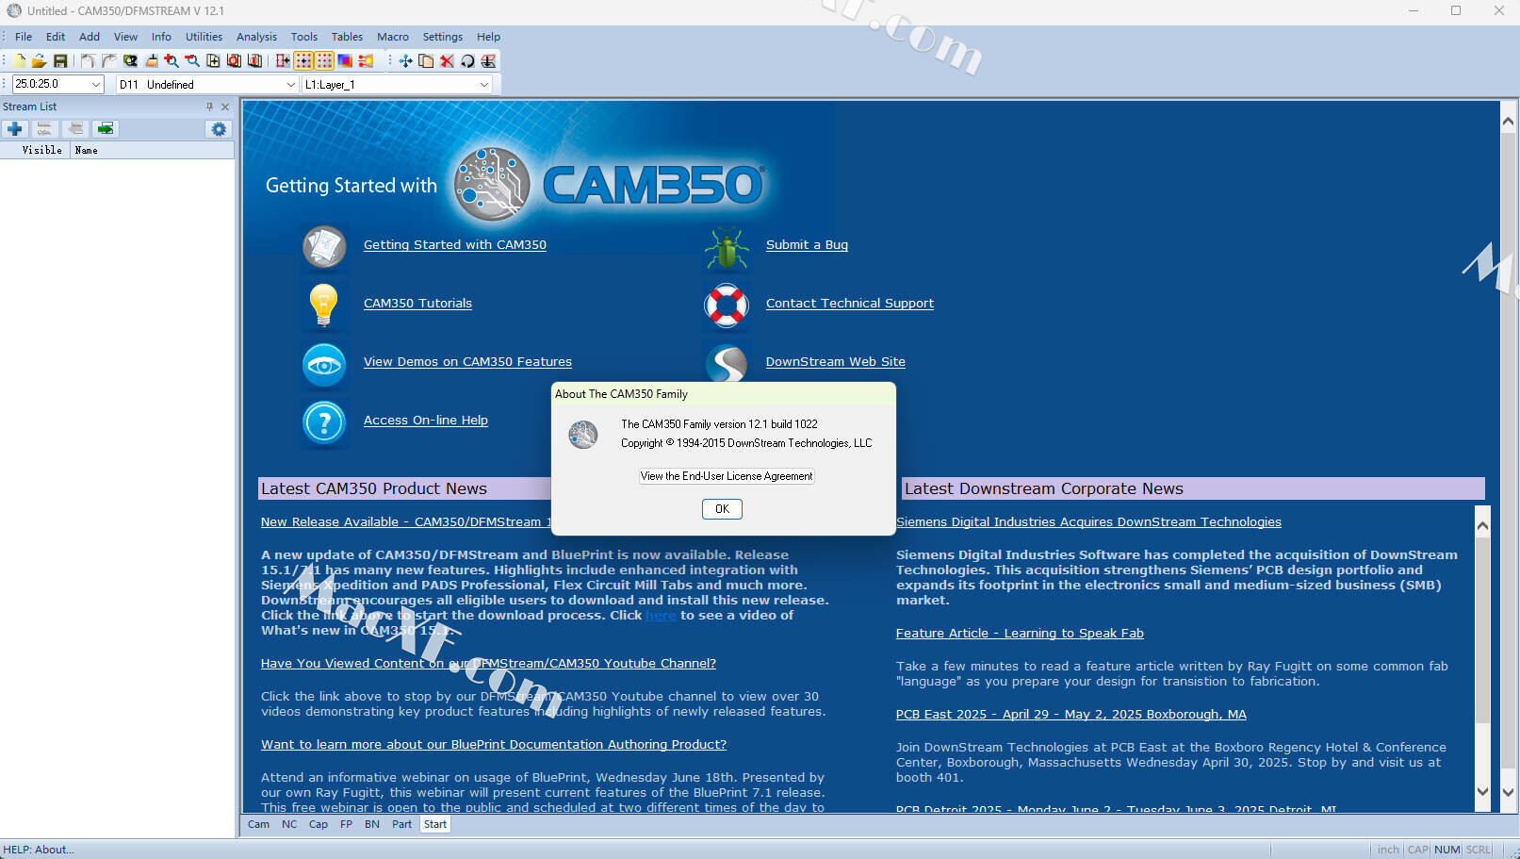Click the main page scroll-up arrow
The height and width of the screenshot is (859, 1520).
tap(1509, 120)
